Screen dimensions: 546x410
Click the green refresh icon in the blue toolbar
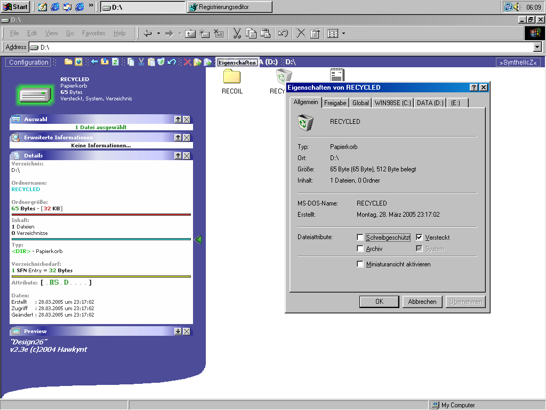(115, 62)
